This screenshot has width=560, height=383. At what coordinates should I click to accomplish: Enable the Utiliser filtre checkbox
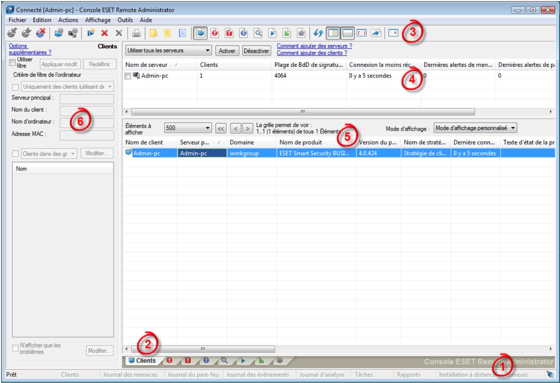12,62
